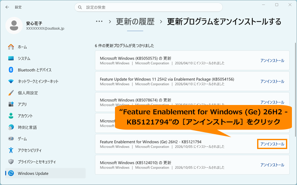
Task: Click the user profile avatar
Action: [14, 25]
